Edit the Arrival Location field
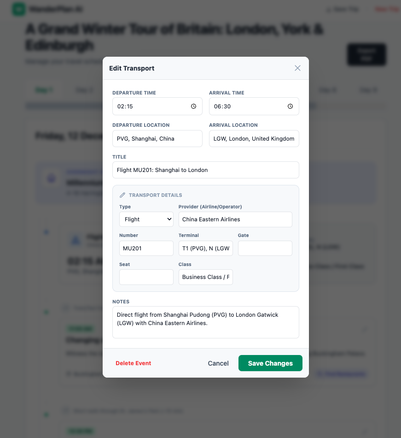 point(254,139)
